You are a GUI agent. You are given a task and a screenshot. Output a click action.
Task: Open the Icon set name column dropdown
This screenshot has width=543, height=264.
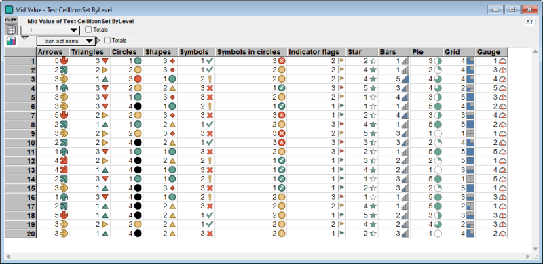[65, 41]
